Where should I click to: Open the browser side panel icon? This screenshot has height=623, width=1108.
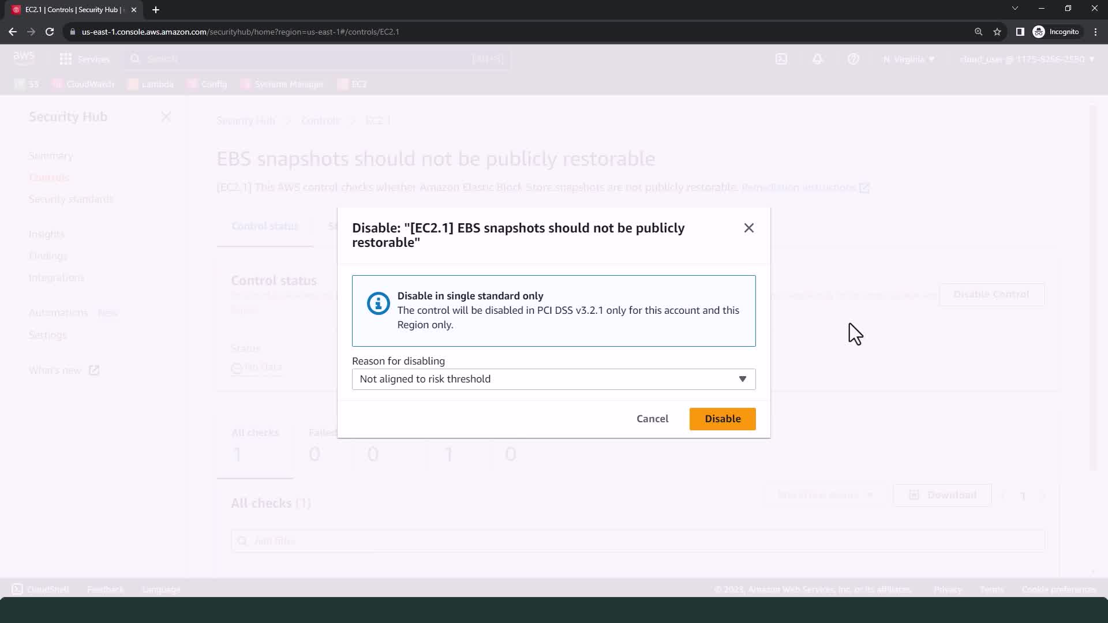(1020, 32)
